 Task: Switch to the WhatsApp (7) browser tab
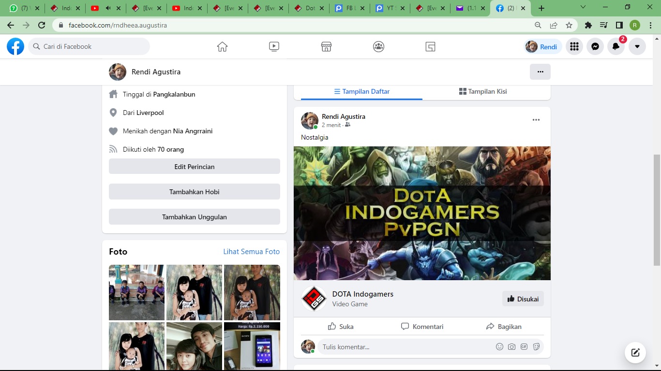tap(24, 8)
